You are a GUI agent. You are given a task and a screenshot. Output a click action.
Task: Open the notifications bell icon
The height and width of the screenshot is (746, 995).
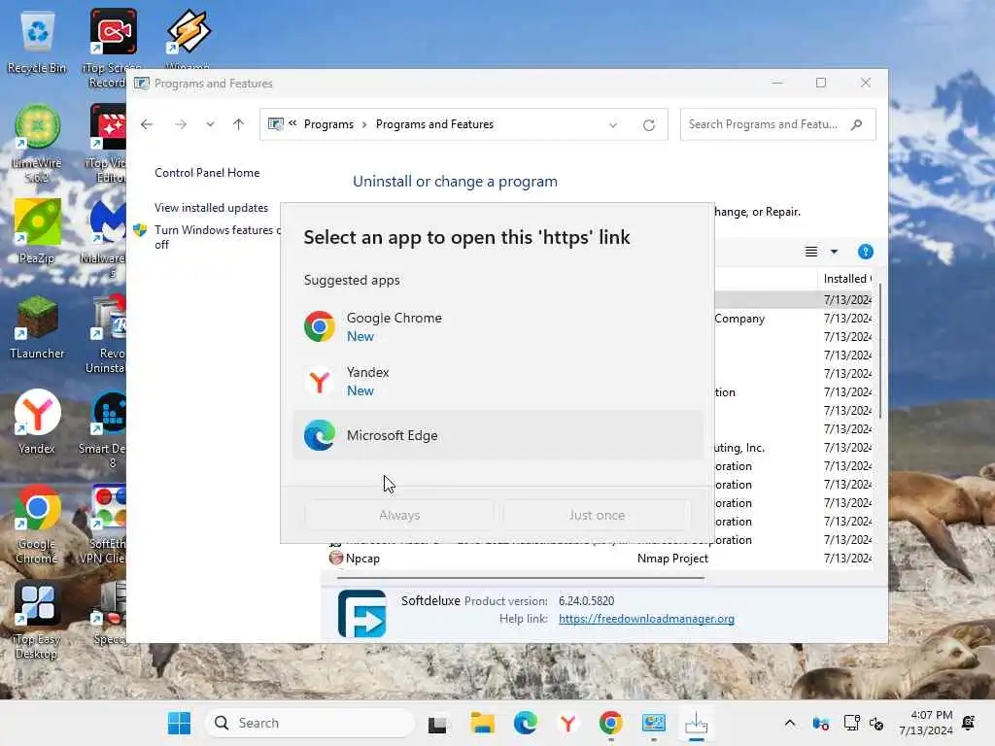pyautogui.click(x=969, y=723)
